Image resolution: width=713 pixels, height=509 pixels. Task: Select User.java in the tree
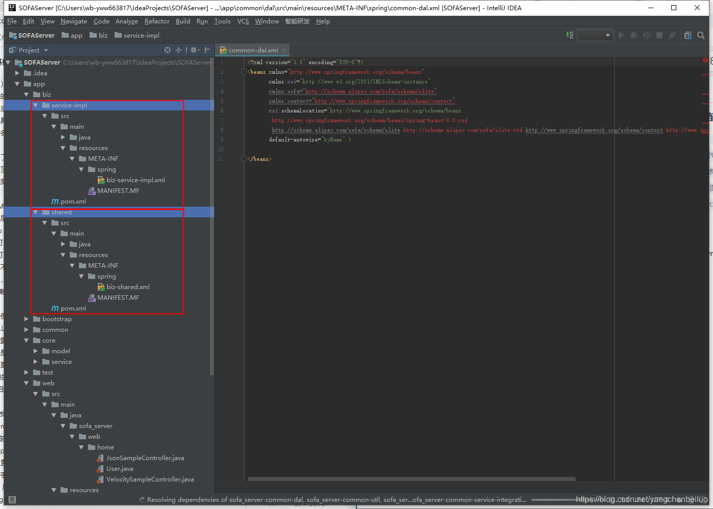[115, 469]
